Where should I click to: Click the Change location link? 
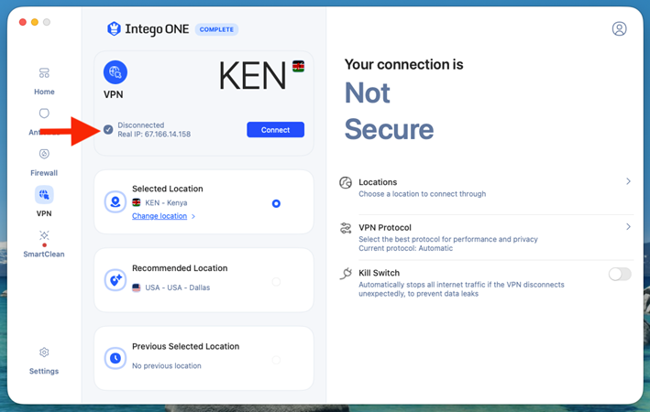[x=160, y=216]
